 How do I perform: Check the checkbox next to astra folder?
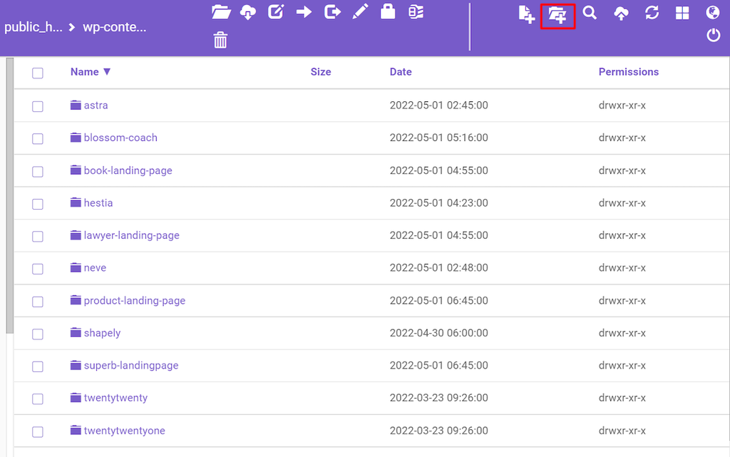pyautogui.click(x=37, y=106)
